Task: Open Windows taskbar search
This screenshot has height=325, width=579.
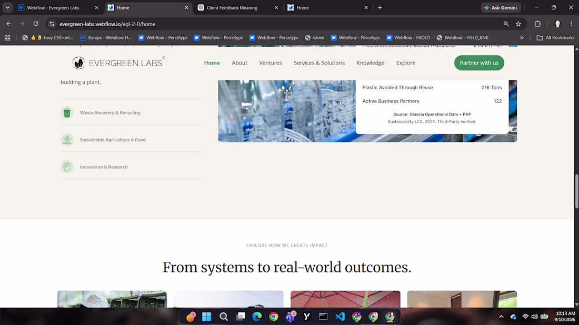Action: pos(223,317)
